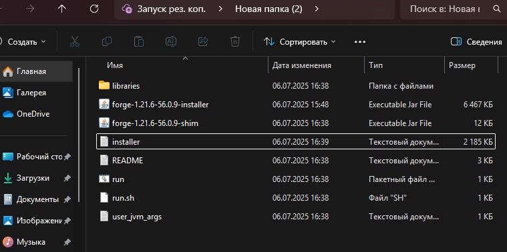Select the libraries folder
The height and width of the screenshot is (252, 507).
(295, 86)
